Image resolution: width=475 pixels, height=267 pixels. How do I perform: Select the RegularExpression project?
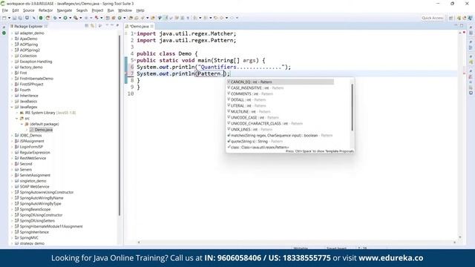pyautogui.click(x=35, y=153)
